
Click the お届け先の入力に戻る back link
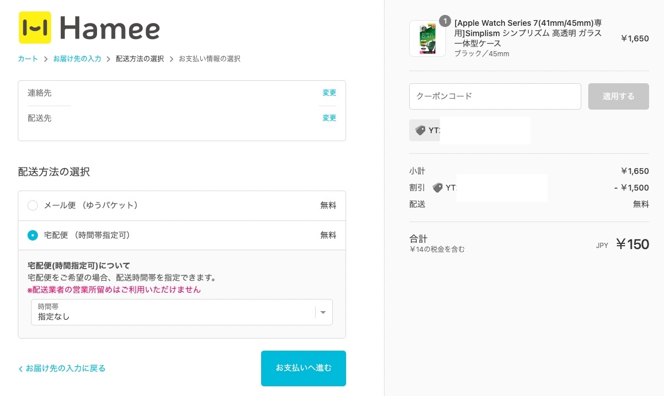(62, 368)
